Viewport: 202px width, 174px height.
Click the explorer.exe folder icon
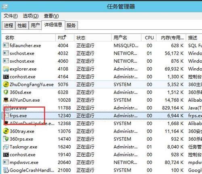6,69
